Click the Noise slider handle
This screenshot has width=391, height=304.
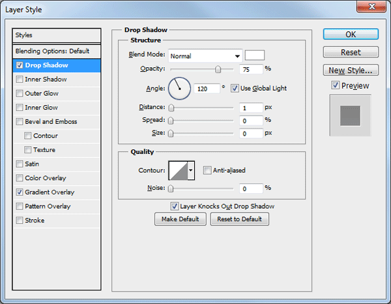point(171,189)
